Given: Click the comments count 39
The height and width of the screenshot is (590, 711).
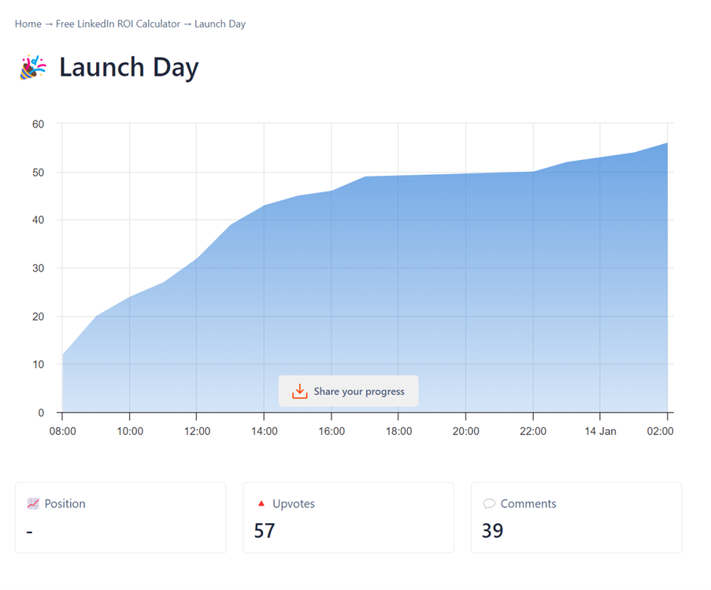Looking at the screenshot, I should pos(492,531).
